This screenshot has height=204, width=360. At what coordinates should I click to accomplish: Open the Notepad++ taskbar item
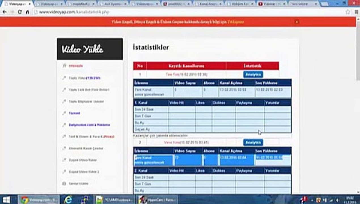pos(114,200)
